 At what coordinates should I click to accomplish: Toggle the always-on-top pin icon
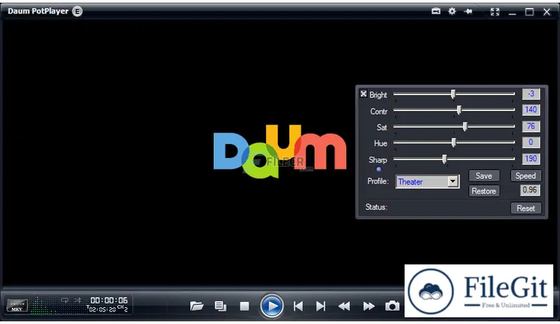468,11
